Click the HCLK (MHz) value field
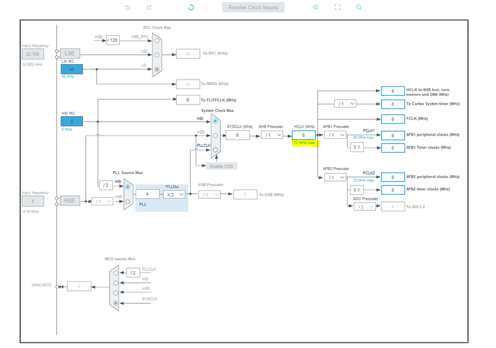 point(304,135)
